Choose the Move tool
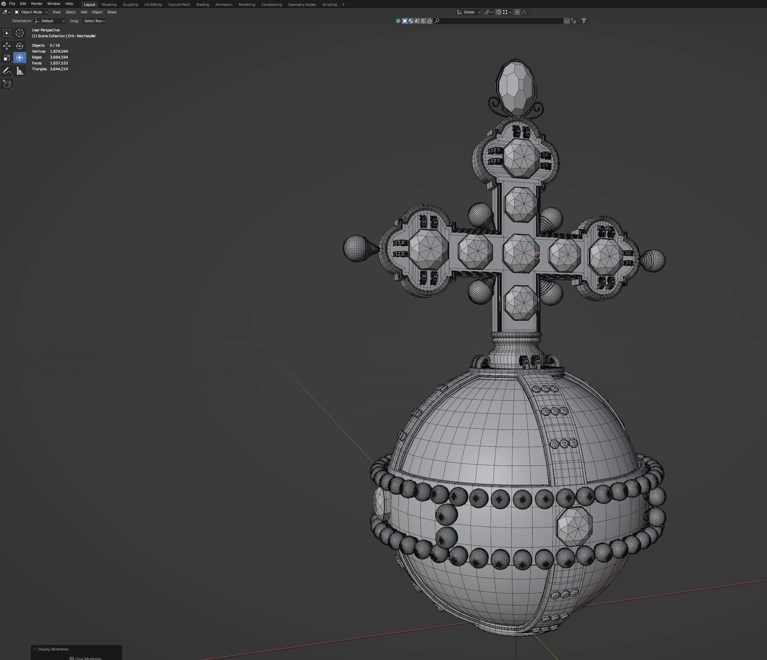Viewport: 767px width, 660px height. tap(7, 46)
